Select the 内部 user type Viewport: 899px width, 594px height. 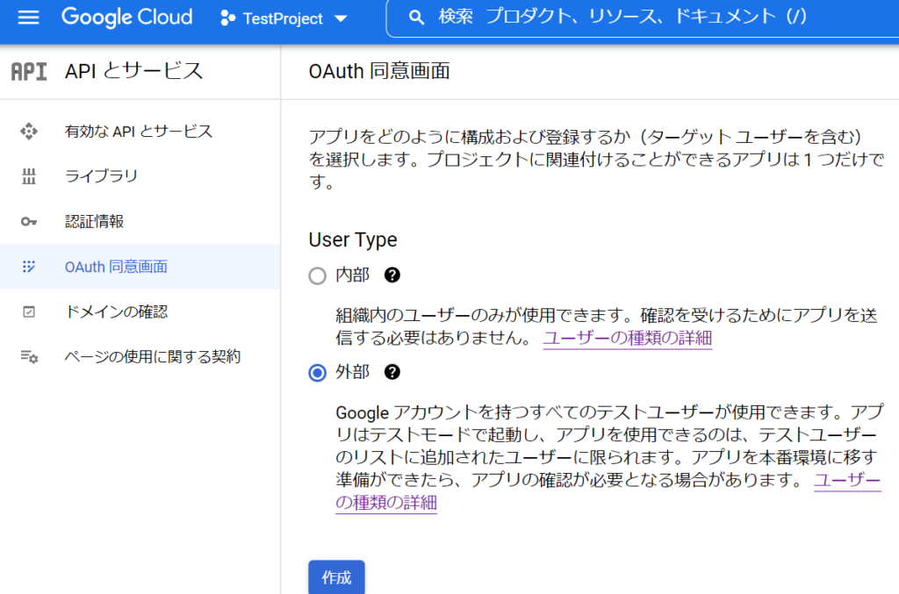(x=317, y=275)
